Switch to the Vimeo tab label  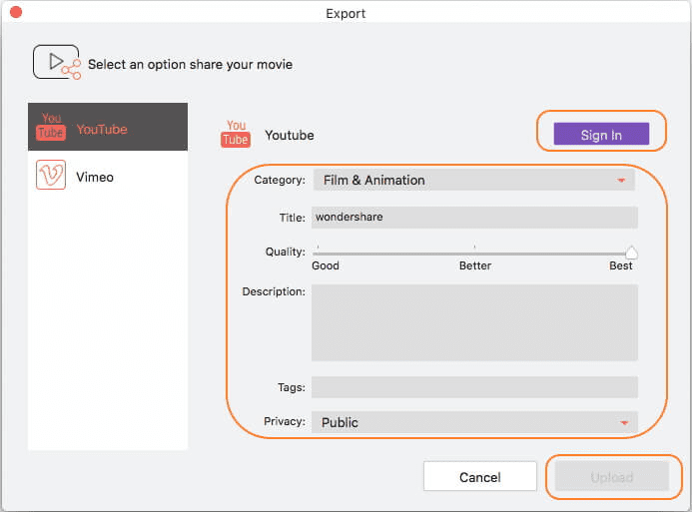tap(95, 177)
